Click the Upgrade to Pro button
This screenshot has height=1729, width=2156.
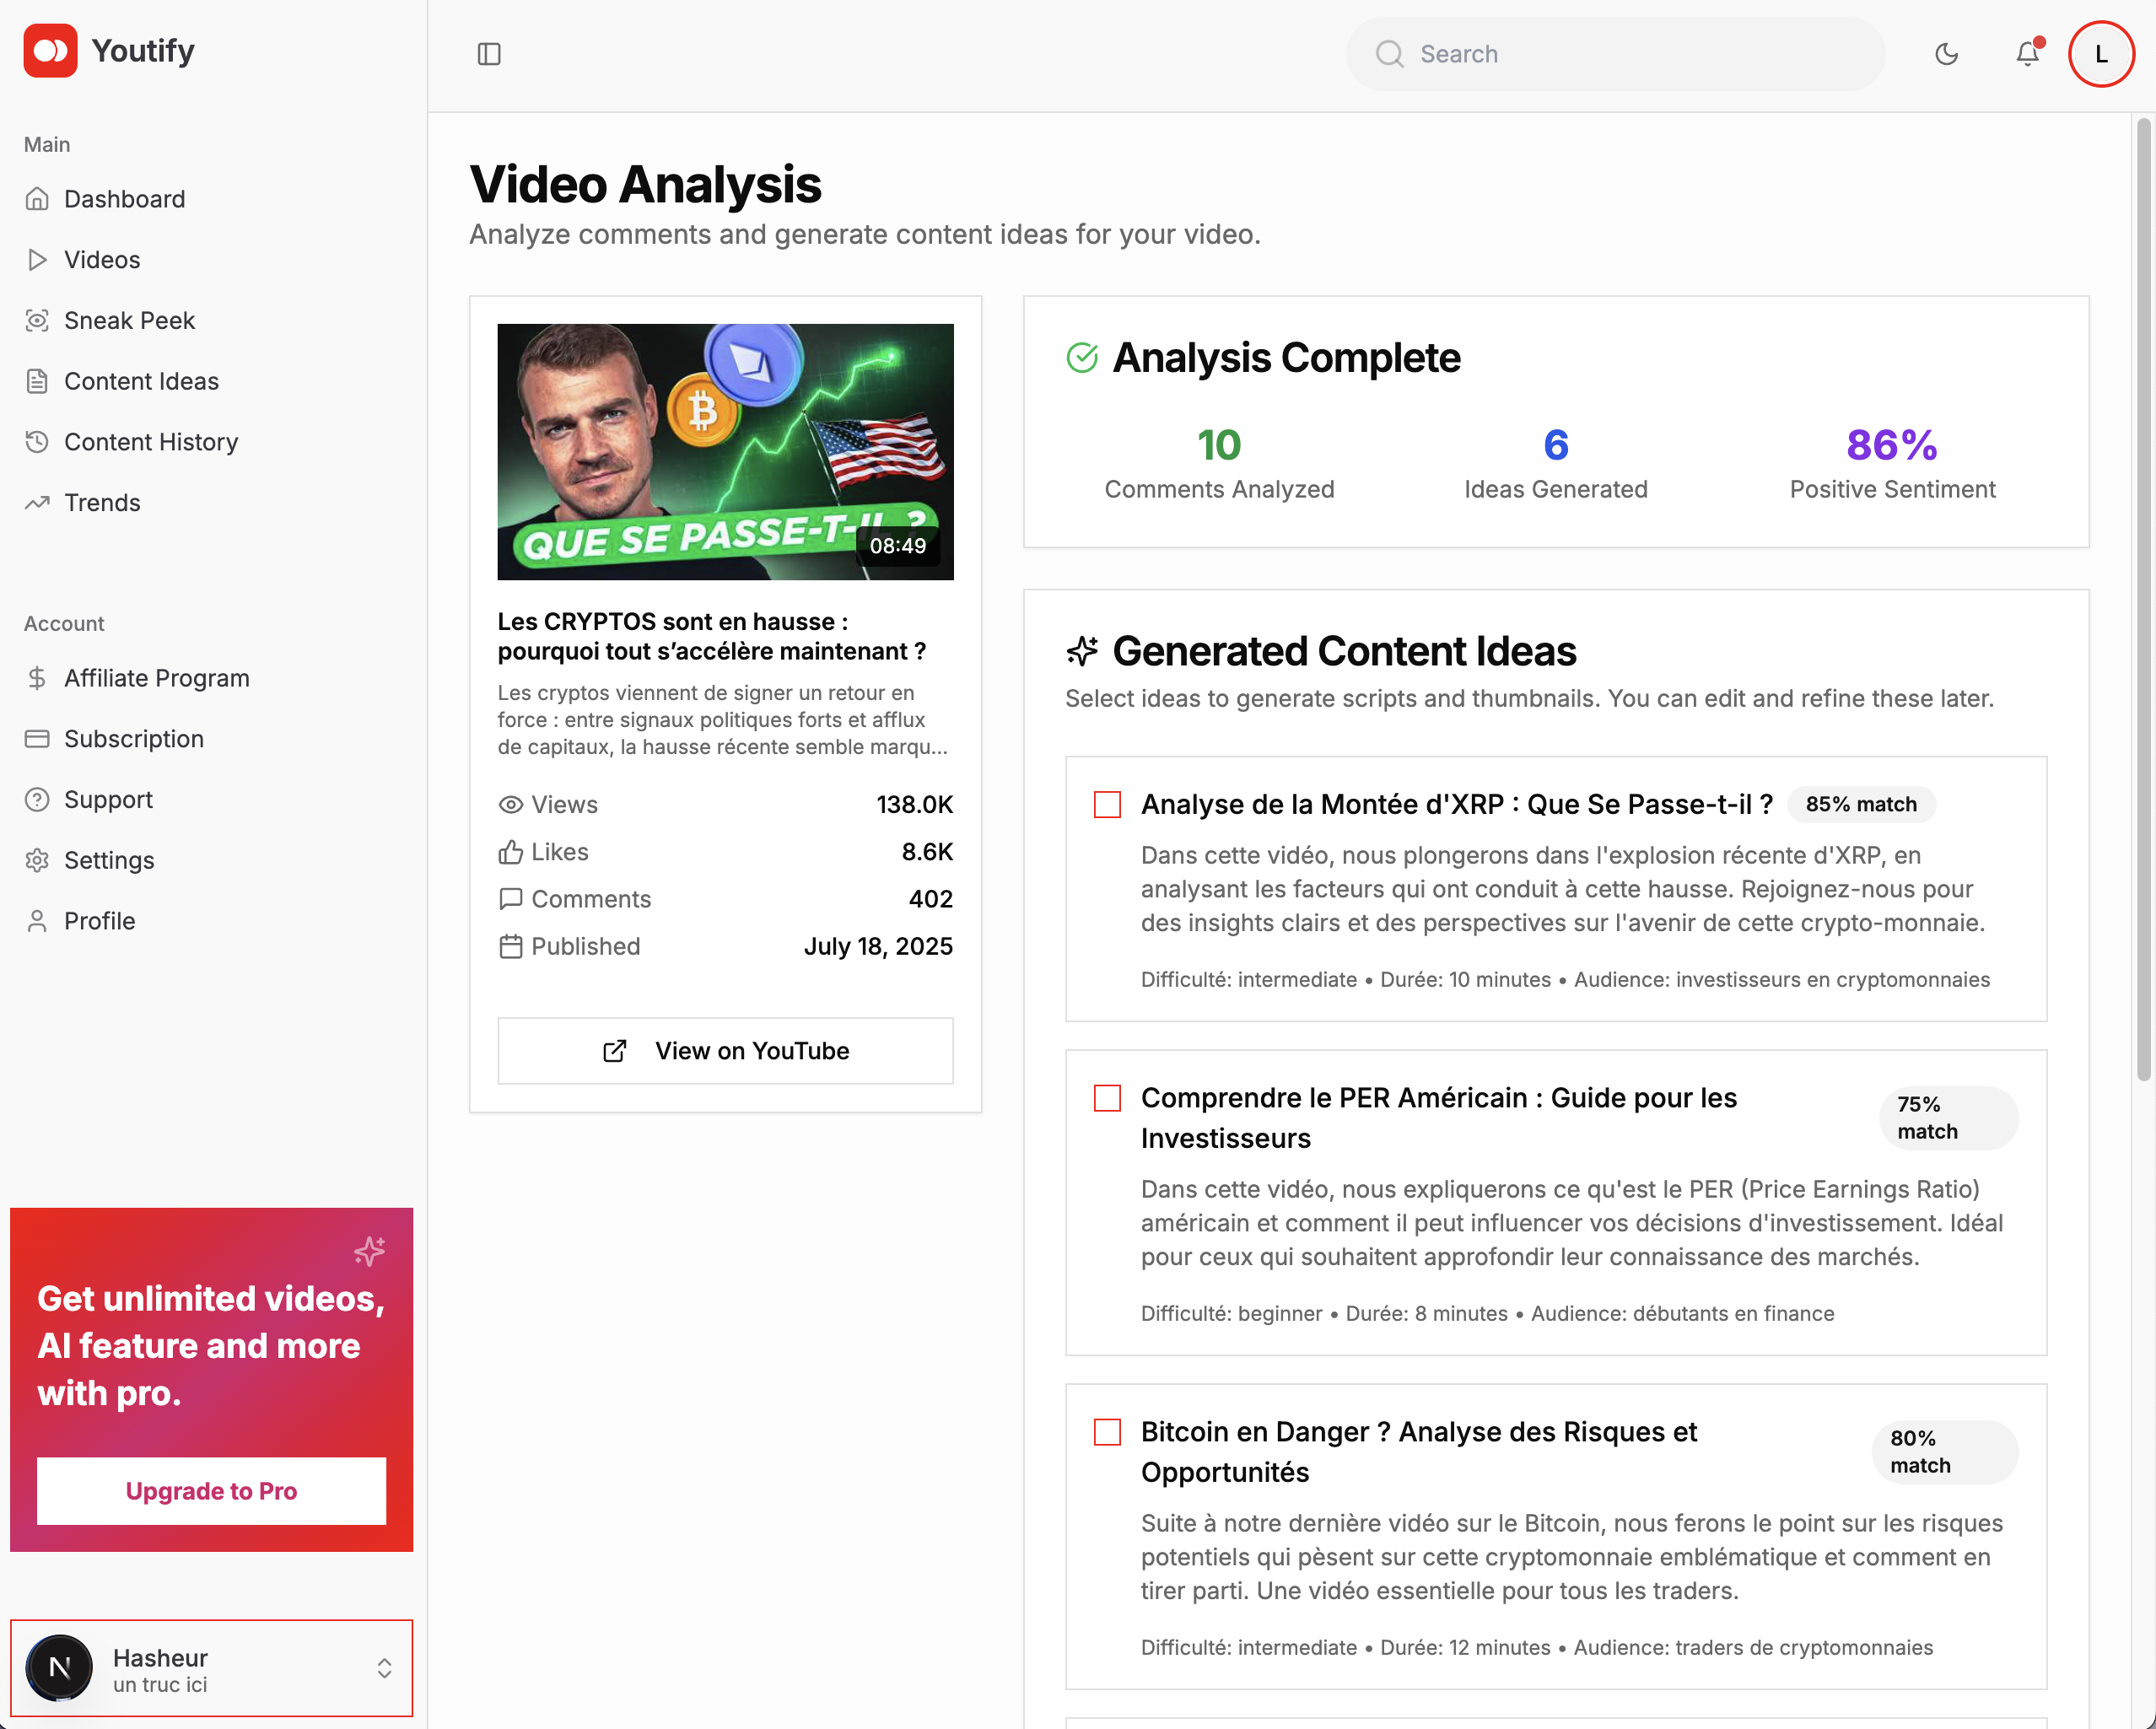[x=211, y=1491]
